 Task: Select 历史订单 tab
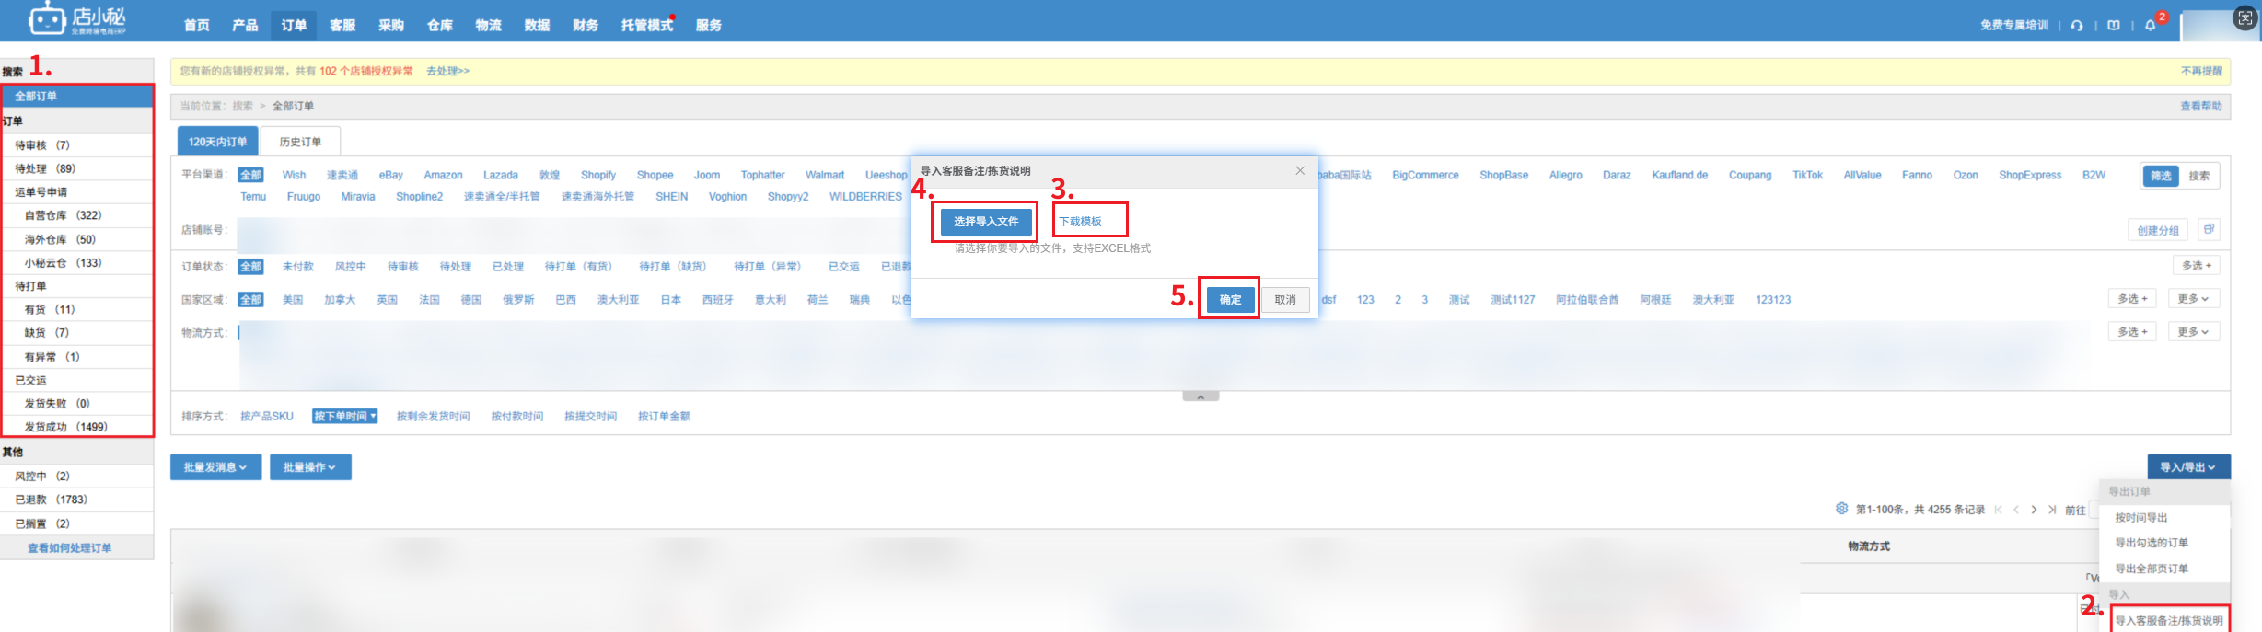click(x=300, y=142)
